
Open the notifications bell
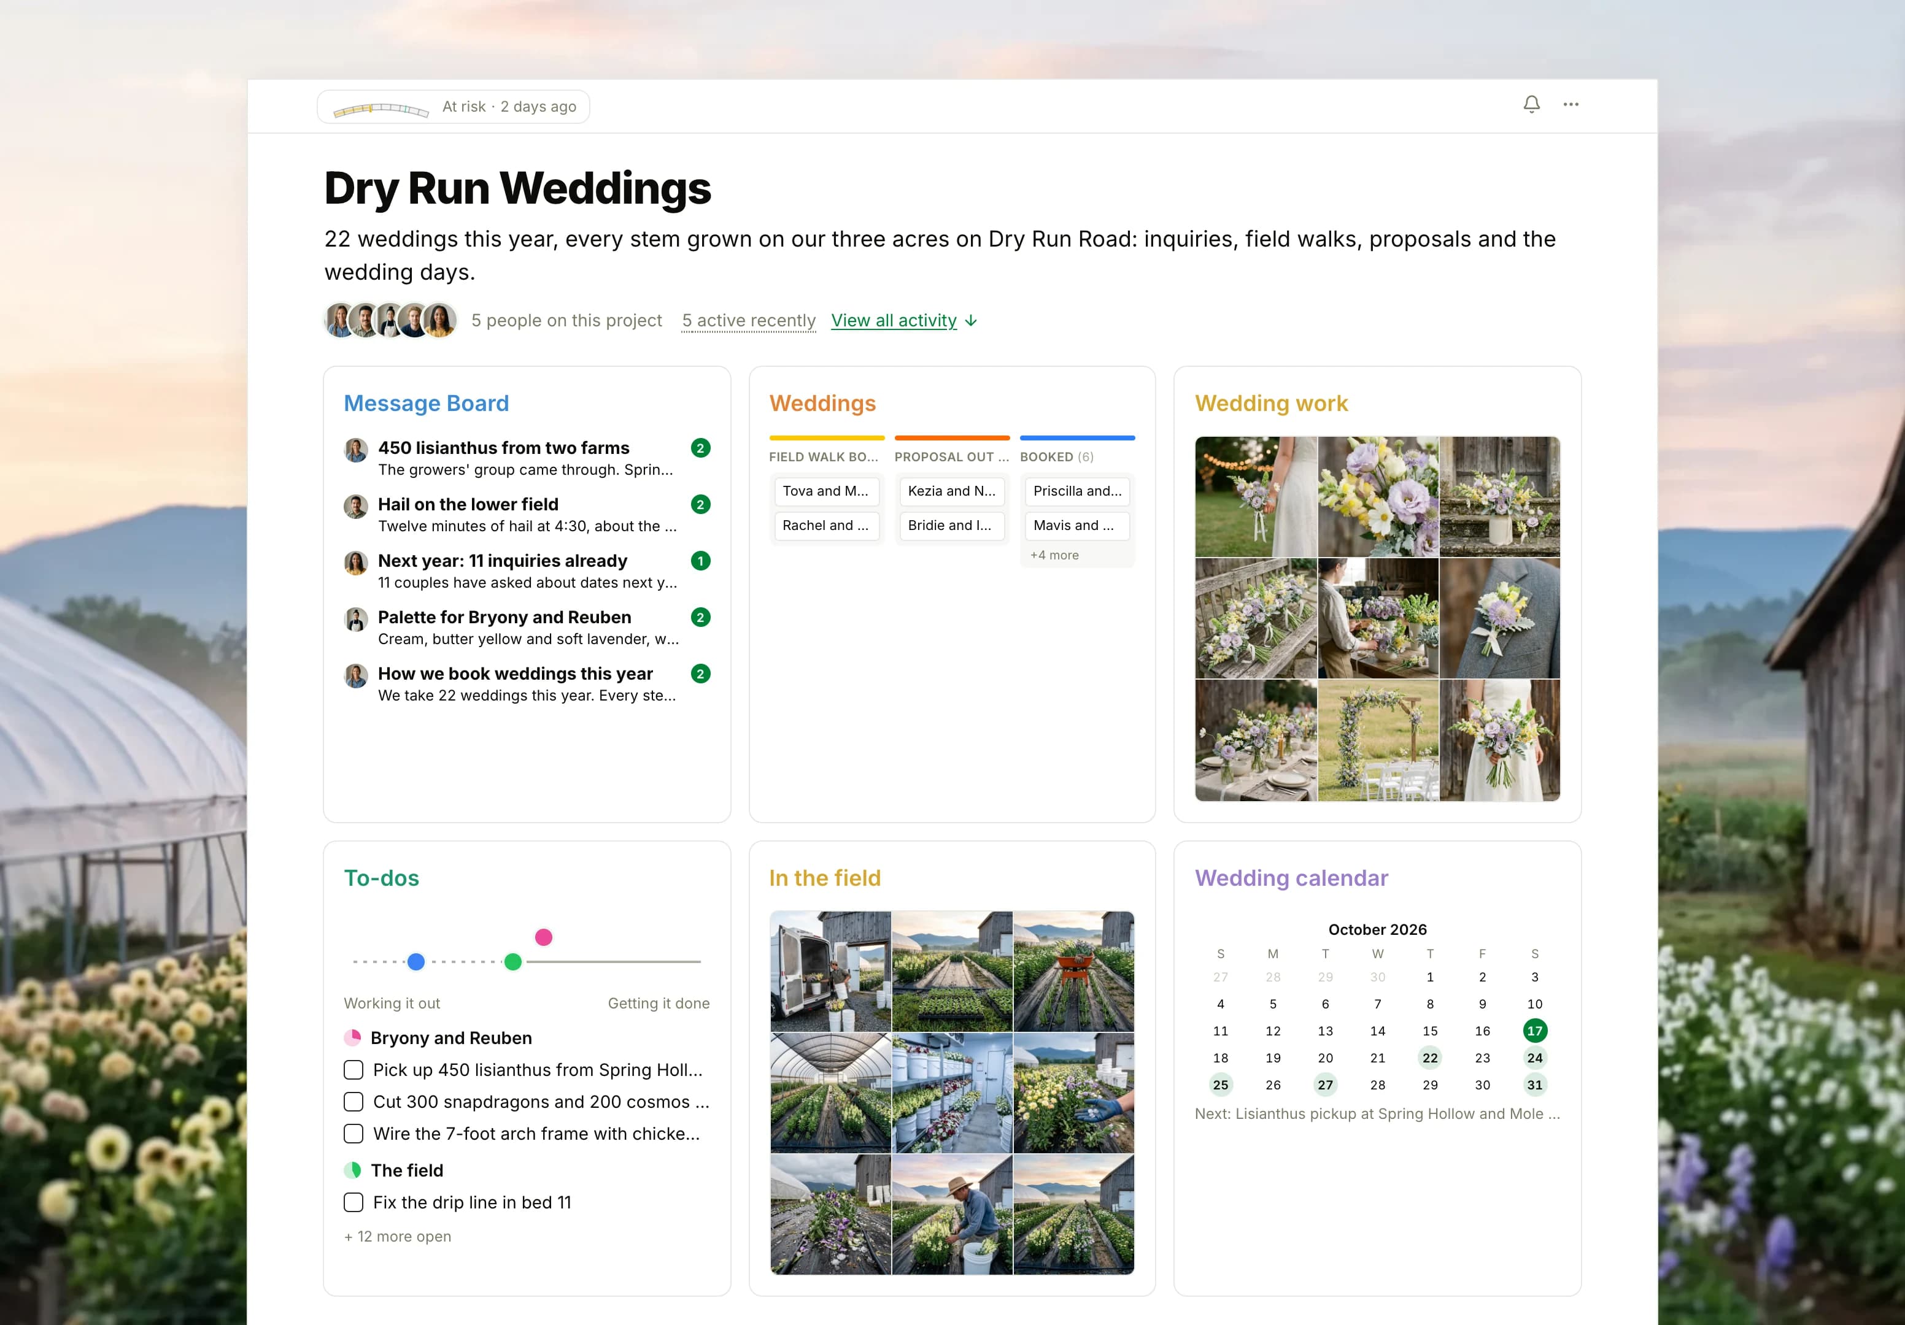point(1531,104)
